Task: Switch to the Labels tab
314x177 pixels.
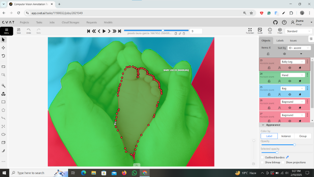Action: [280, 40]
